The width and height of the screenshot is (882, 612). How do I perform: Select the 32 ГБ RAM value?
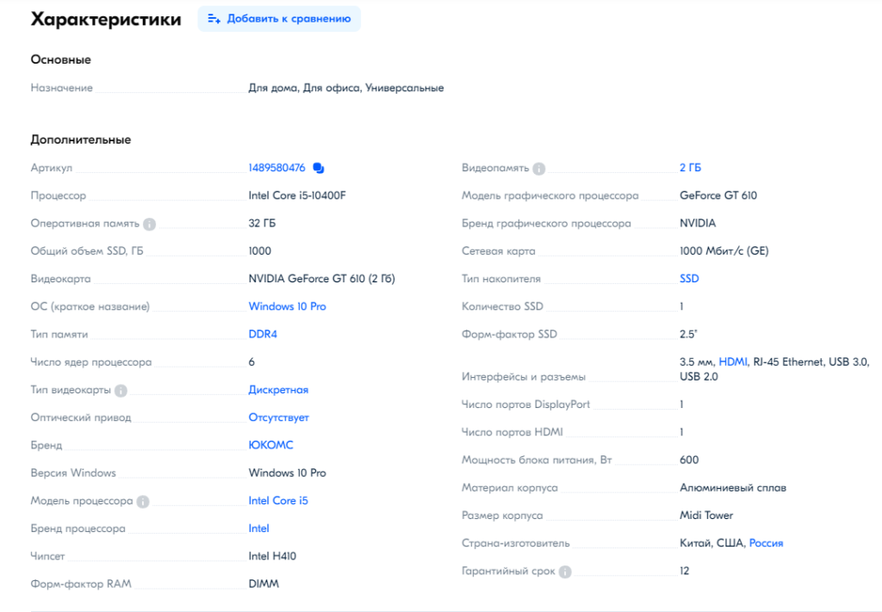262,223
